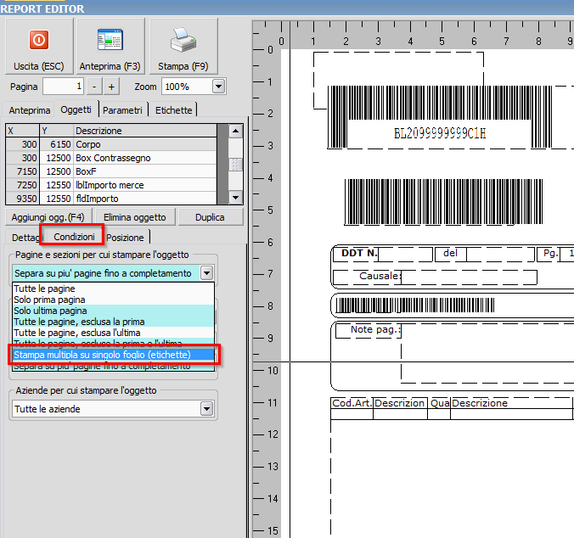Select the Box Contrassegno row
Viewport: 574px width, 538px height.
[111, 158]
